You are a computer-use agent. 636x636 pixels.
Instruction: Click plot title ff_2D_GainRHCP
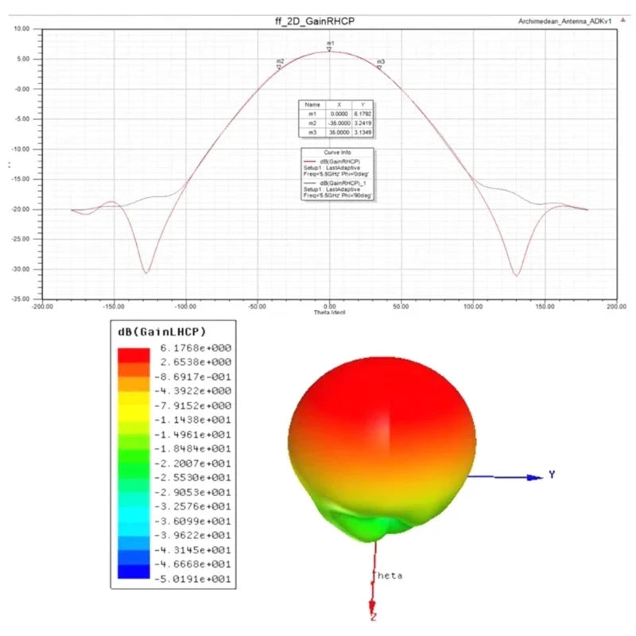click(315, 21)
